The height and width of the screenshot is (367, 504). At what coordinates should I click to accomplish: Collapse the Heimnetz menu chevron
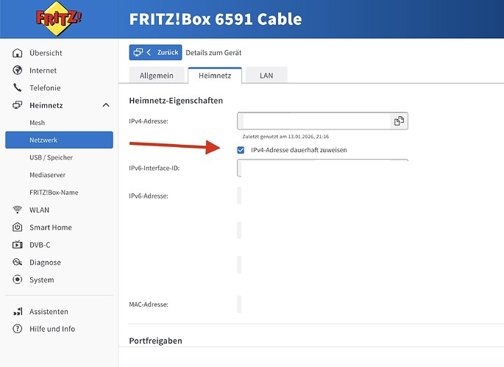pos(105,105)
